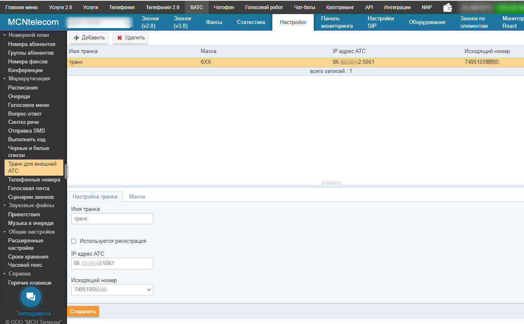524x324 pixels.
Task: Open Голосовой робот in top menu
Action: 264,7
